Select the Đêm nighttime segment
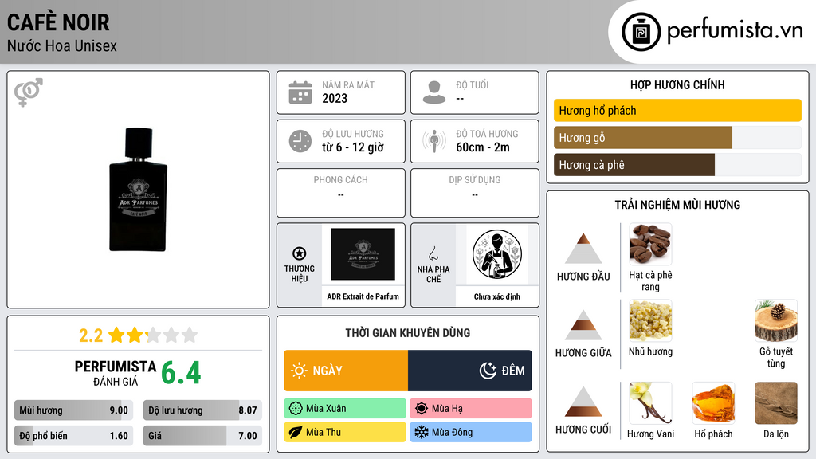 point(470,371)
